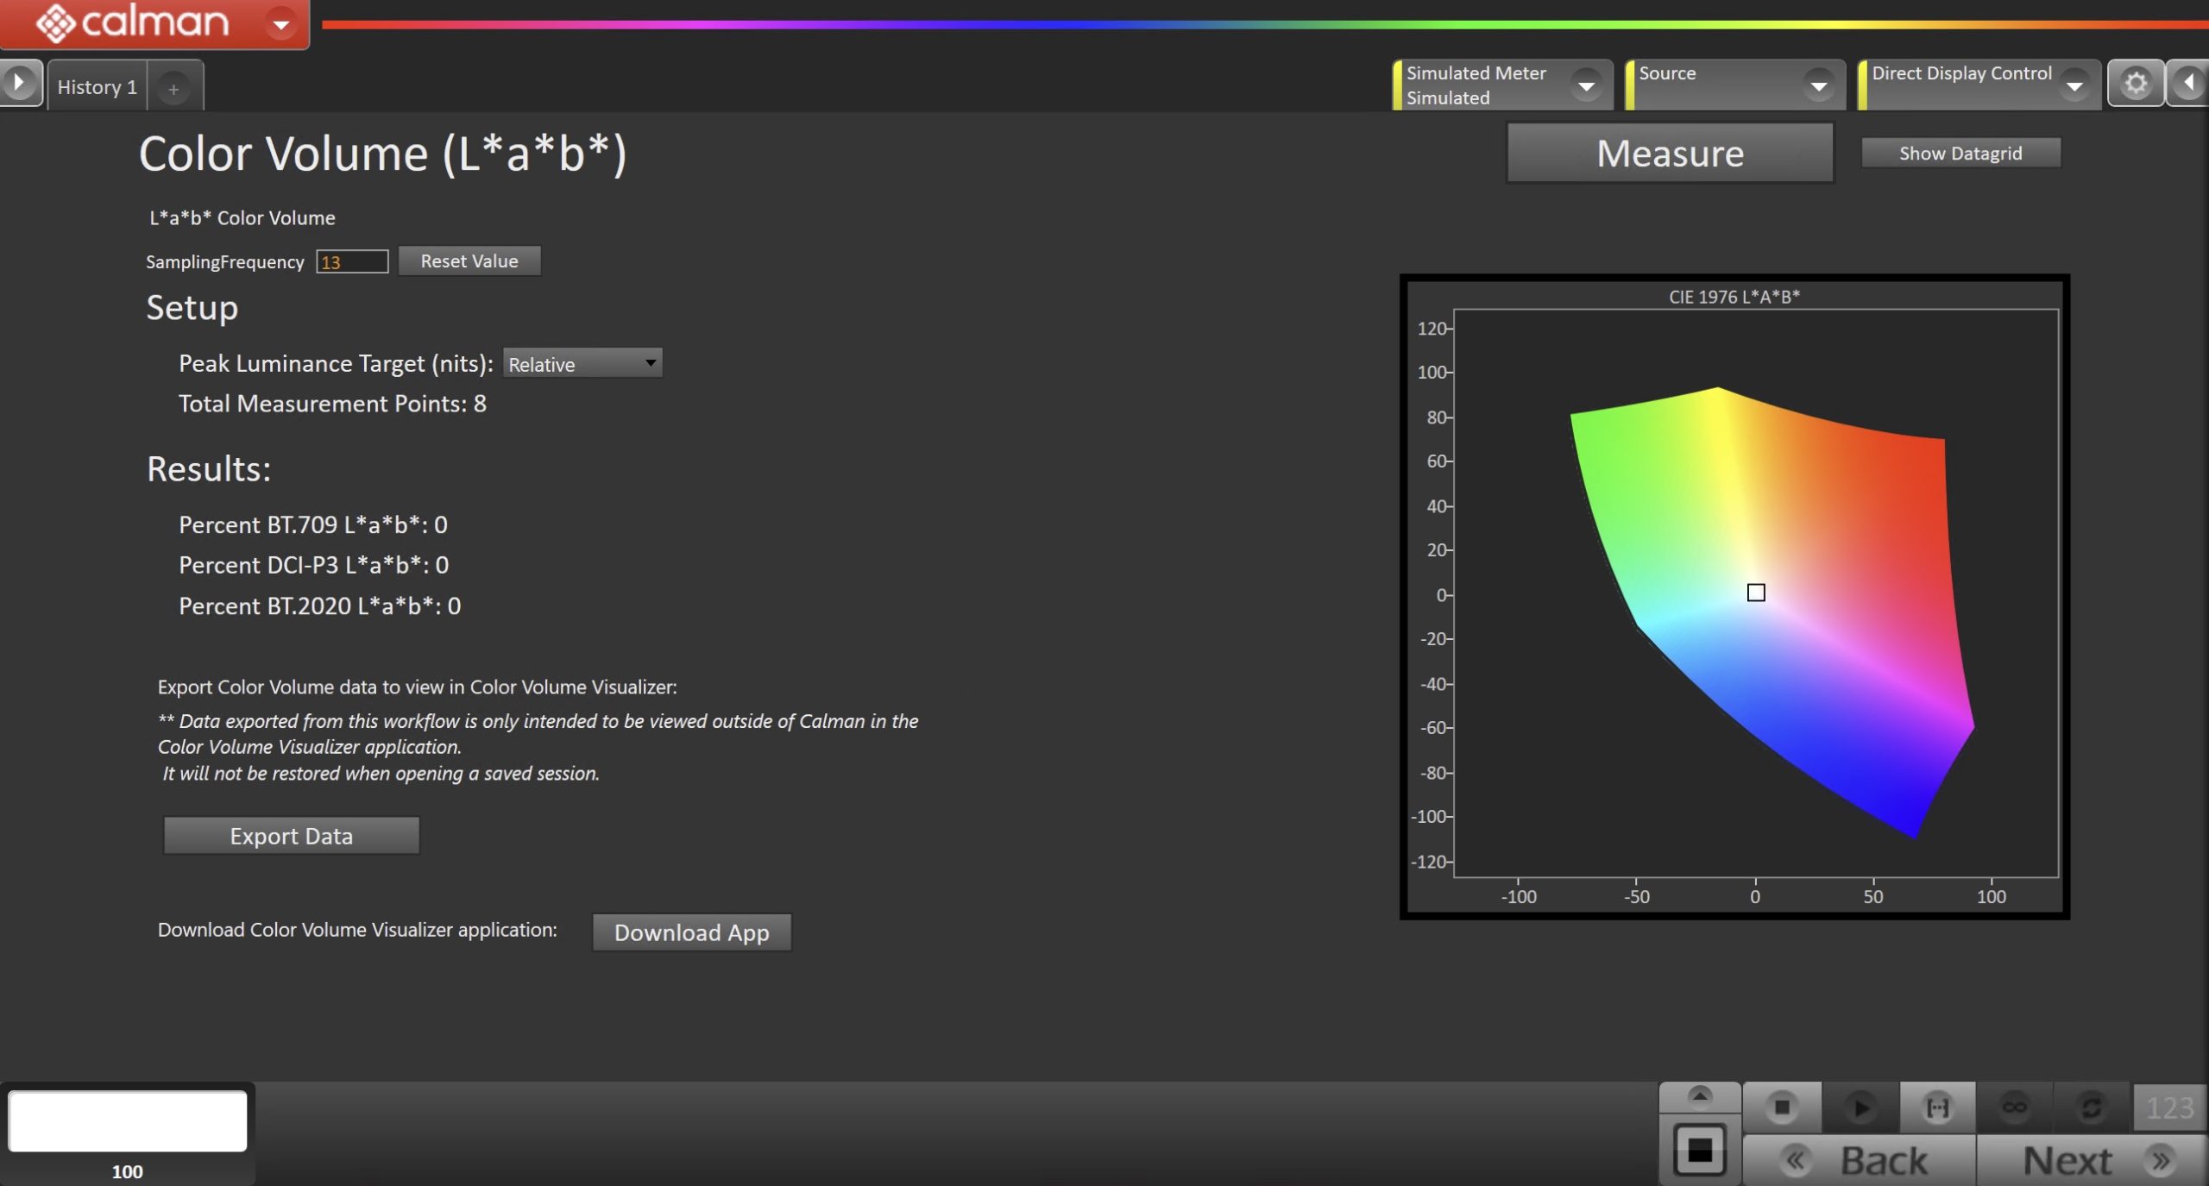Image resolution: width=2209 pixels, height=1186 pixels.
Task: Click the refresh cycle icon
Action: pyautogui.click(x=2091, y=1107)
